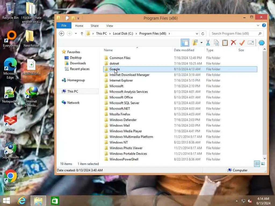This screenshot has height=206, width=275.
Task: Sort by the Date modified column header
Action: coord(184,50)
